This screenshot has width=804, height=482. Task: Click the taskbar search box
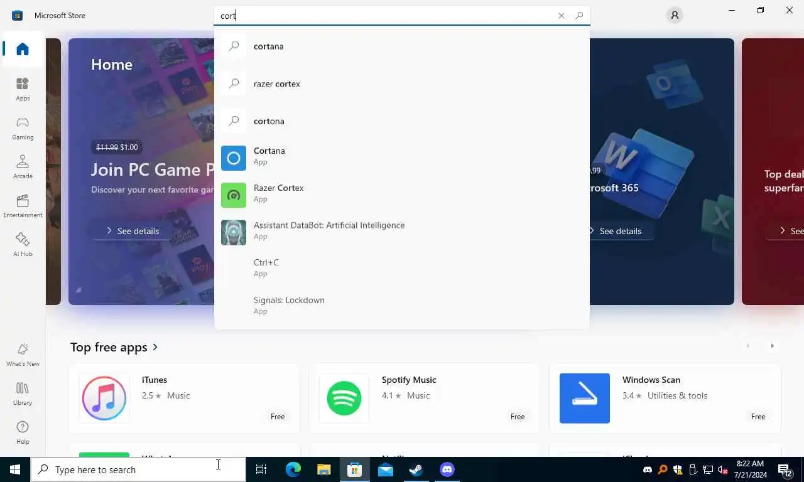point(138,469)
